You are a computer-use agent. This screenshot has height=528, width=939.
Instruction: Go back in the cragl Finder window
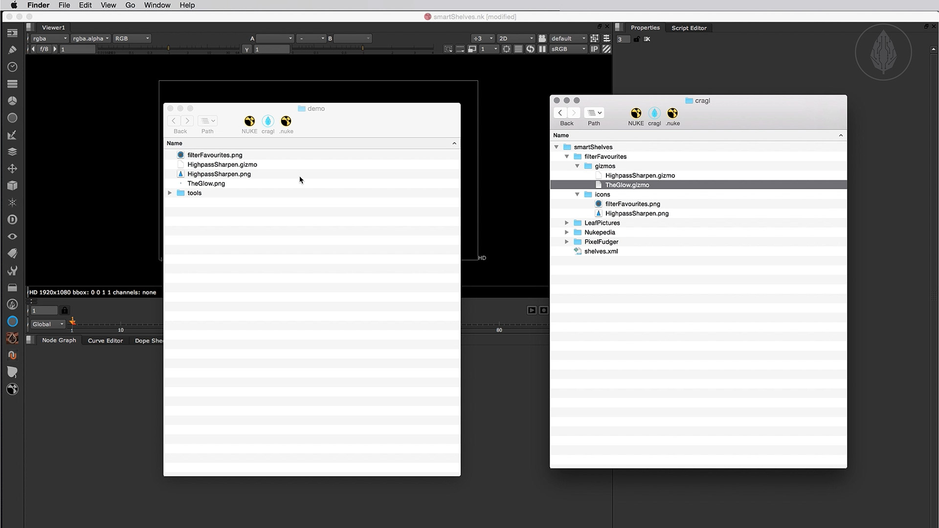pos(560,113)
